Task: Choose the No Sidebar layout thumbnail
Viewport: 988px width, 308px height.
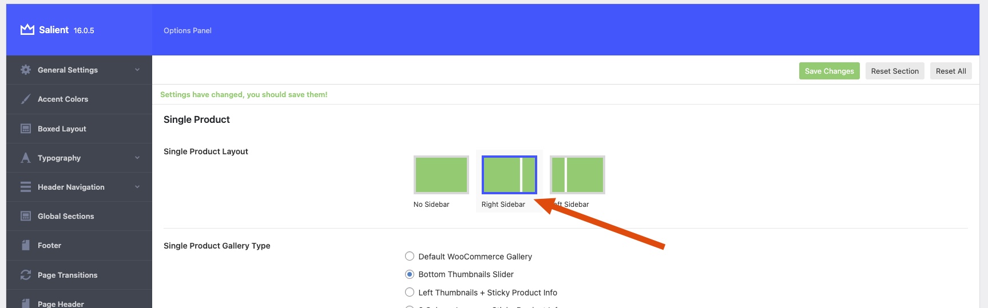Action: (x=441, y=175)
